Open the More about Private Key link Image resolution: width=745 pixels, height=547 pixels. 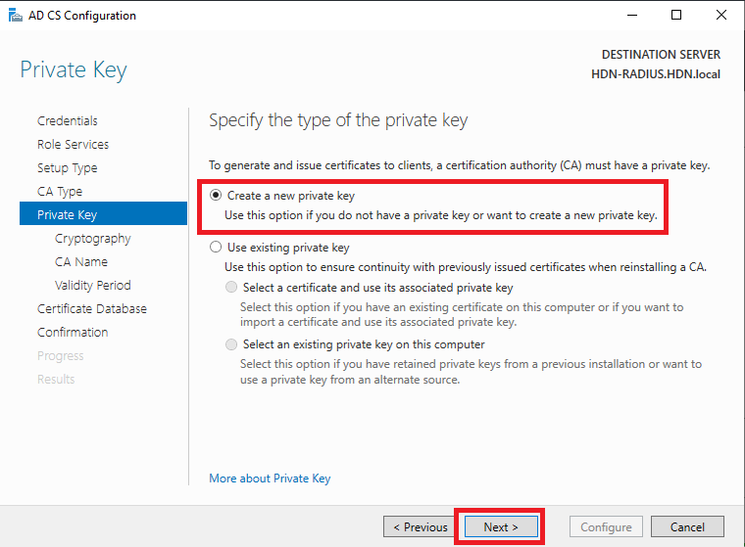pyautogui.click(x=270, y=479)
